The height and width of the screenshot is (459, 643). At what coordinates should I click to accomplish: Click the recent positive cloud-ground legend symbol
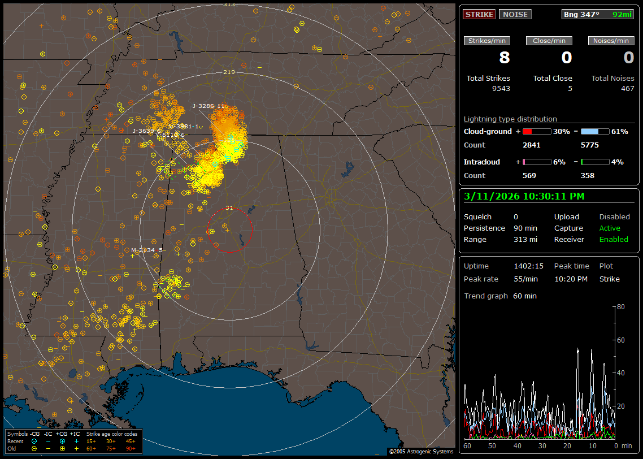[x=62, y=441]
